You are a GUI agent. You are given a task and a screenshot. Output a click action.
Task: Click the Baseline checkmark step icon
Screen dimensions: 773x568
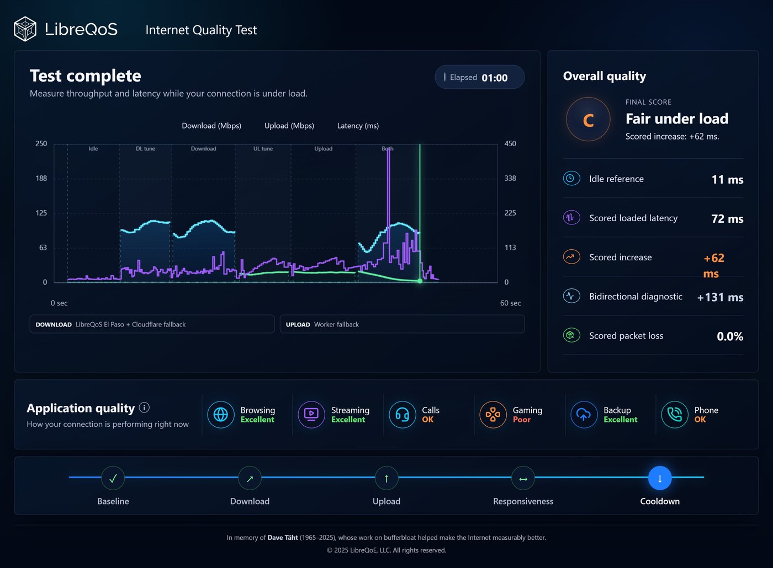(x=113, y=478)
